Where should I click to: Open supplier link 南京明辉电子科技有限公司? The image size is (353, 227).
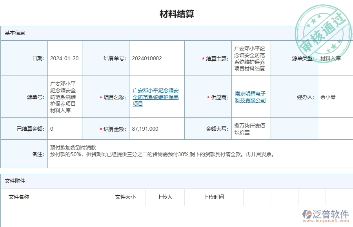[x=251, y=97]
